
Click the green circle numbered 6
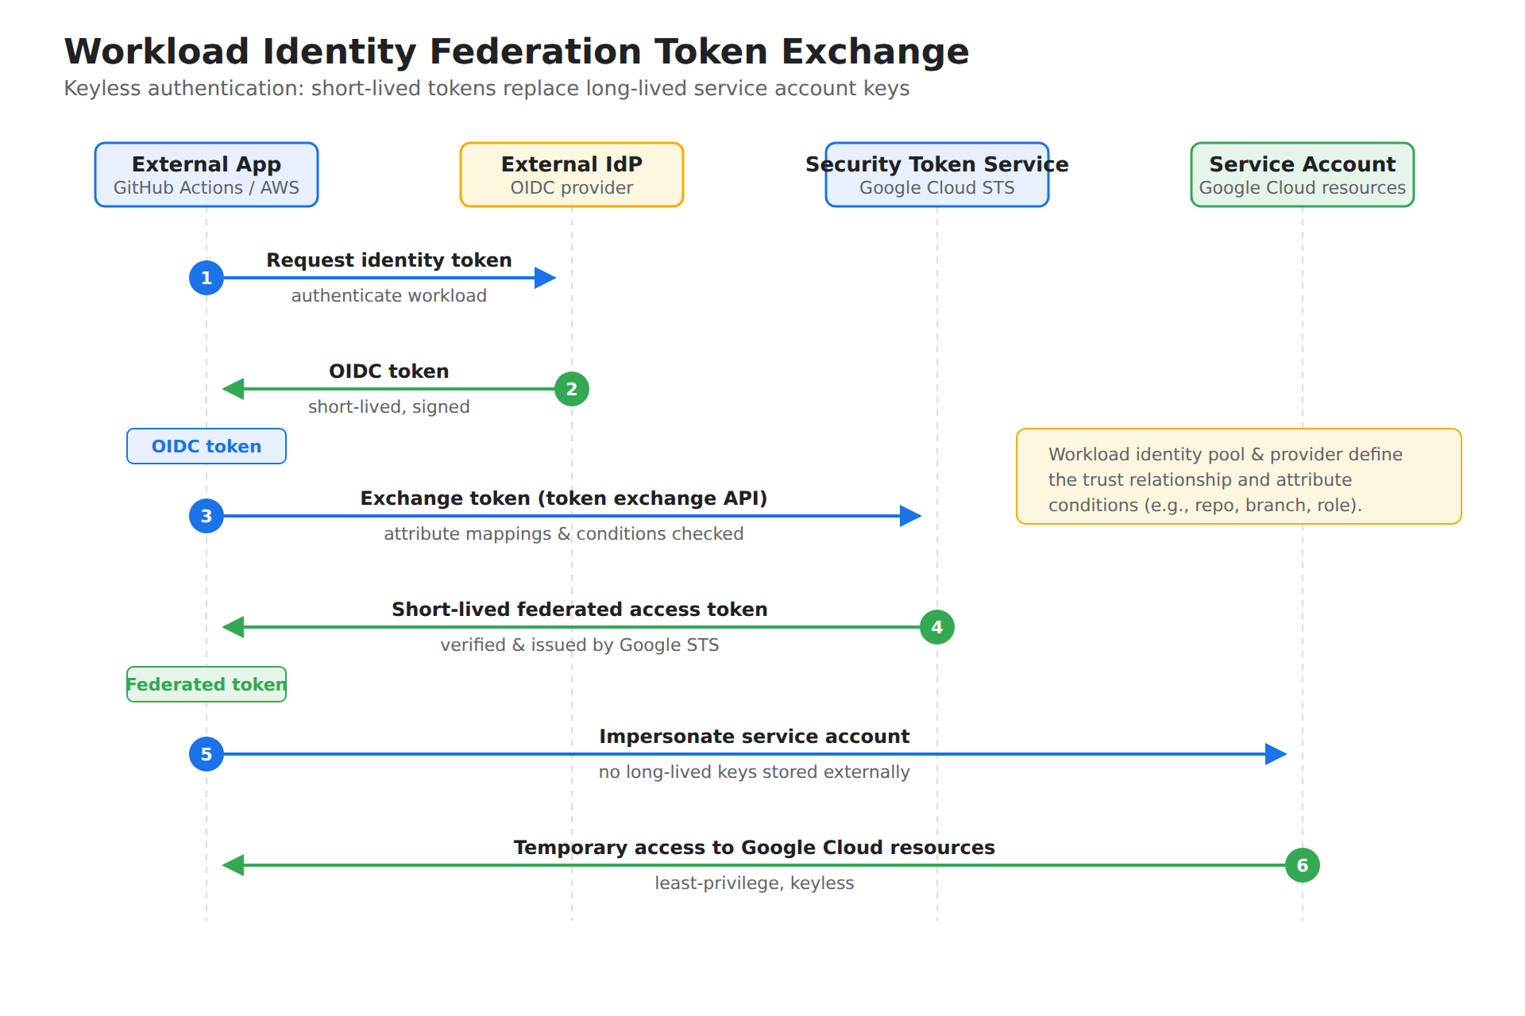1303,865
